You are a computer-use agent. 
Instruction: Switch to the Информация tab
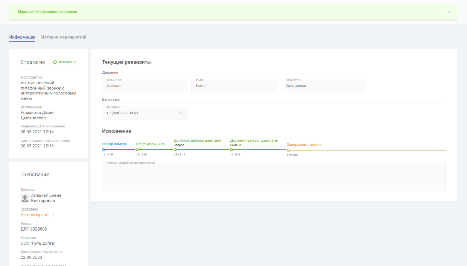22,37
